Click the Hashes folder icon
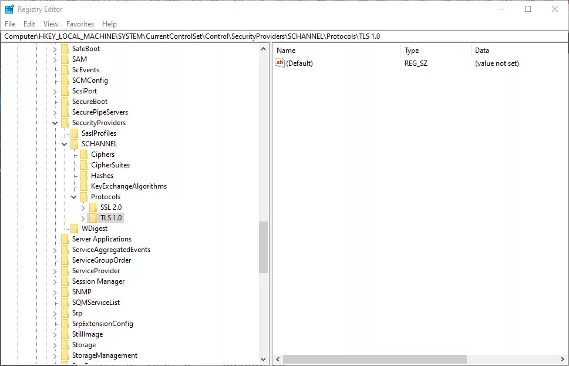569x366 pixels. tap(83, 176)
